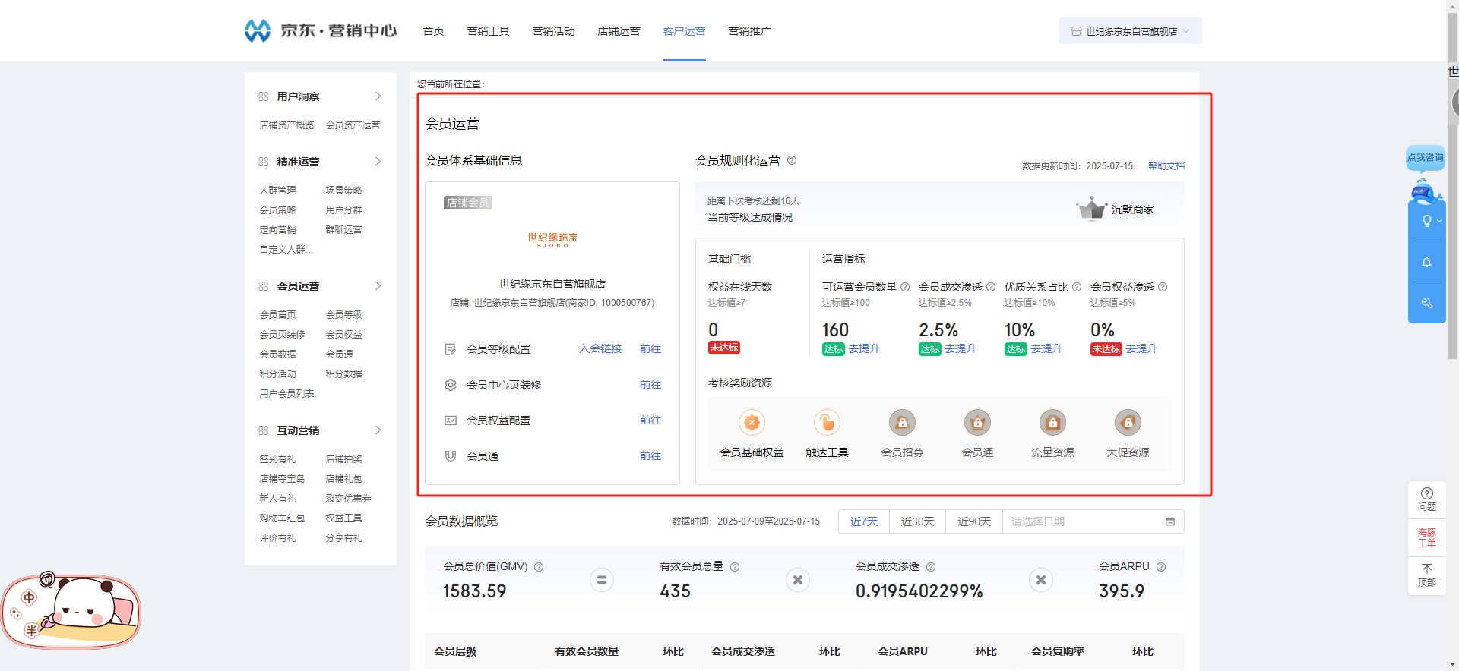The width and height of the screenshot is (1459, 671).
Task: Select the 近30天 time range
Action: coord(917,521)
